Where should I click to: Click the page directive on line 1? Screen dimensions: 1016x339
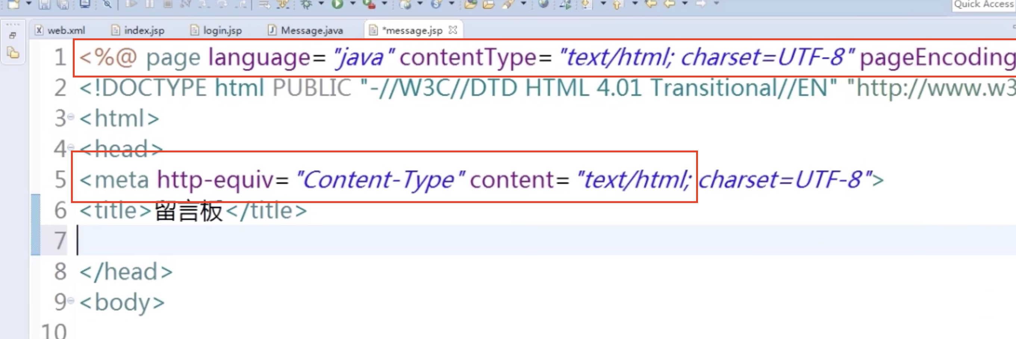coord(548,57)
